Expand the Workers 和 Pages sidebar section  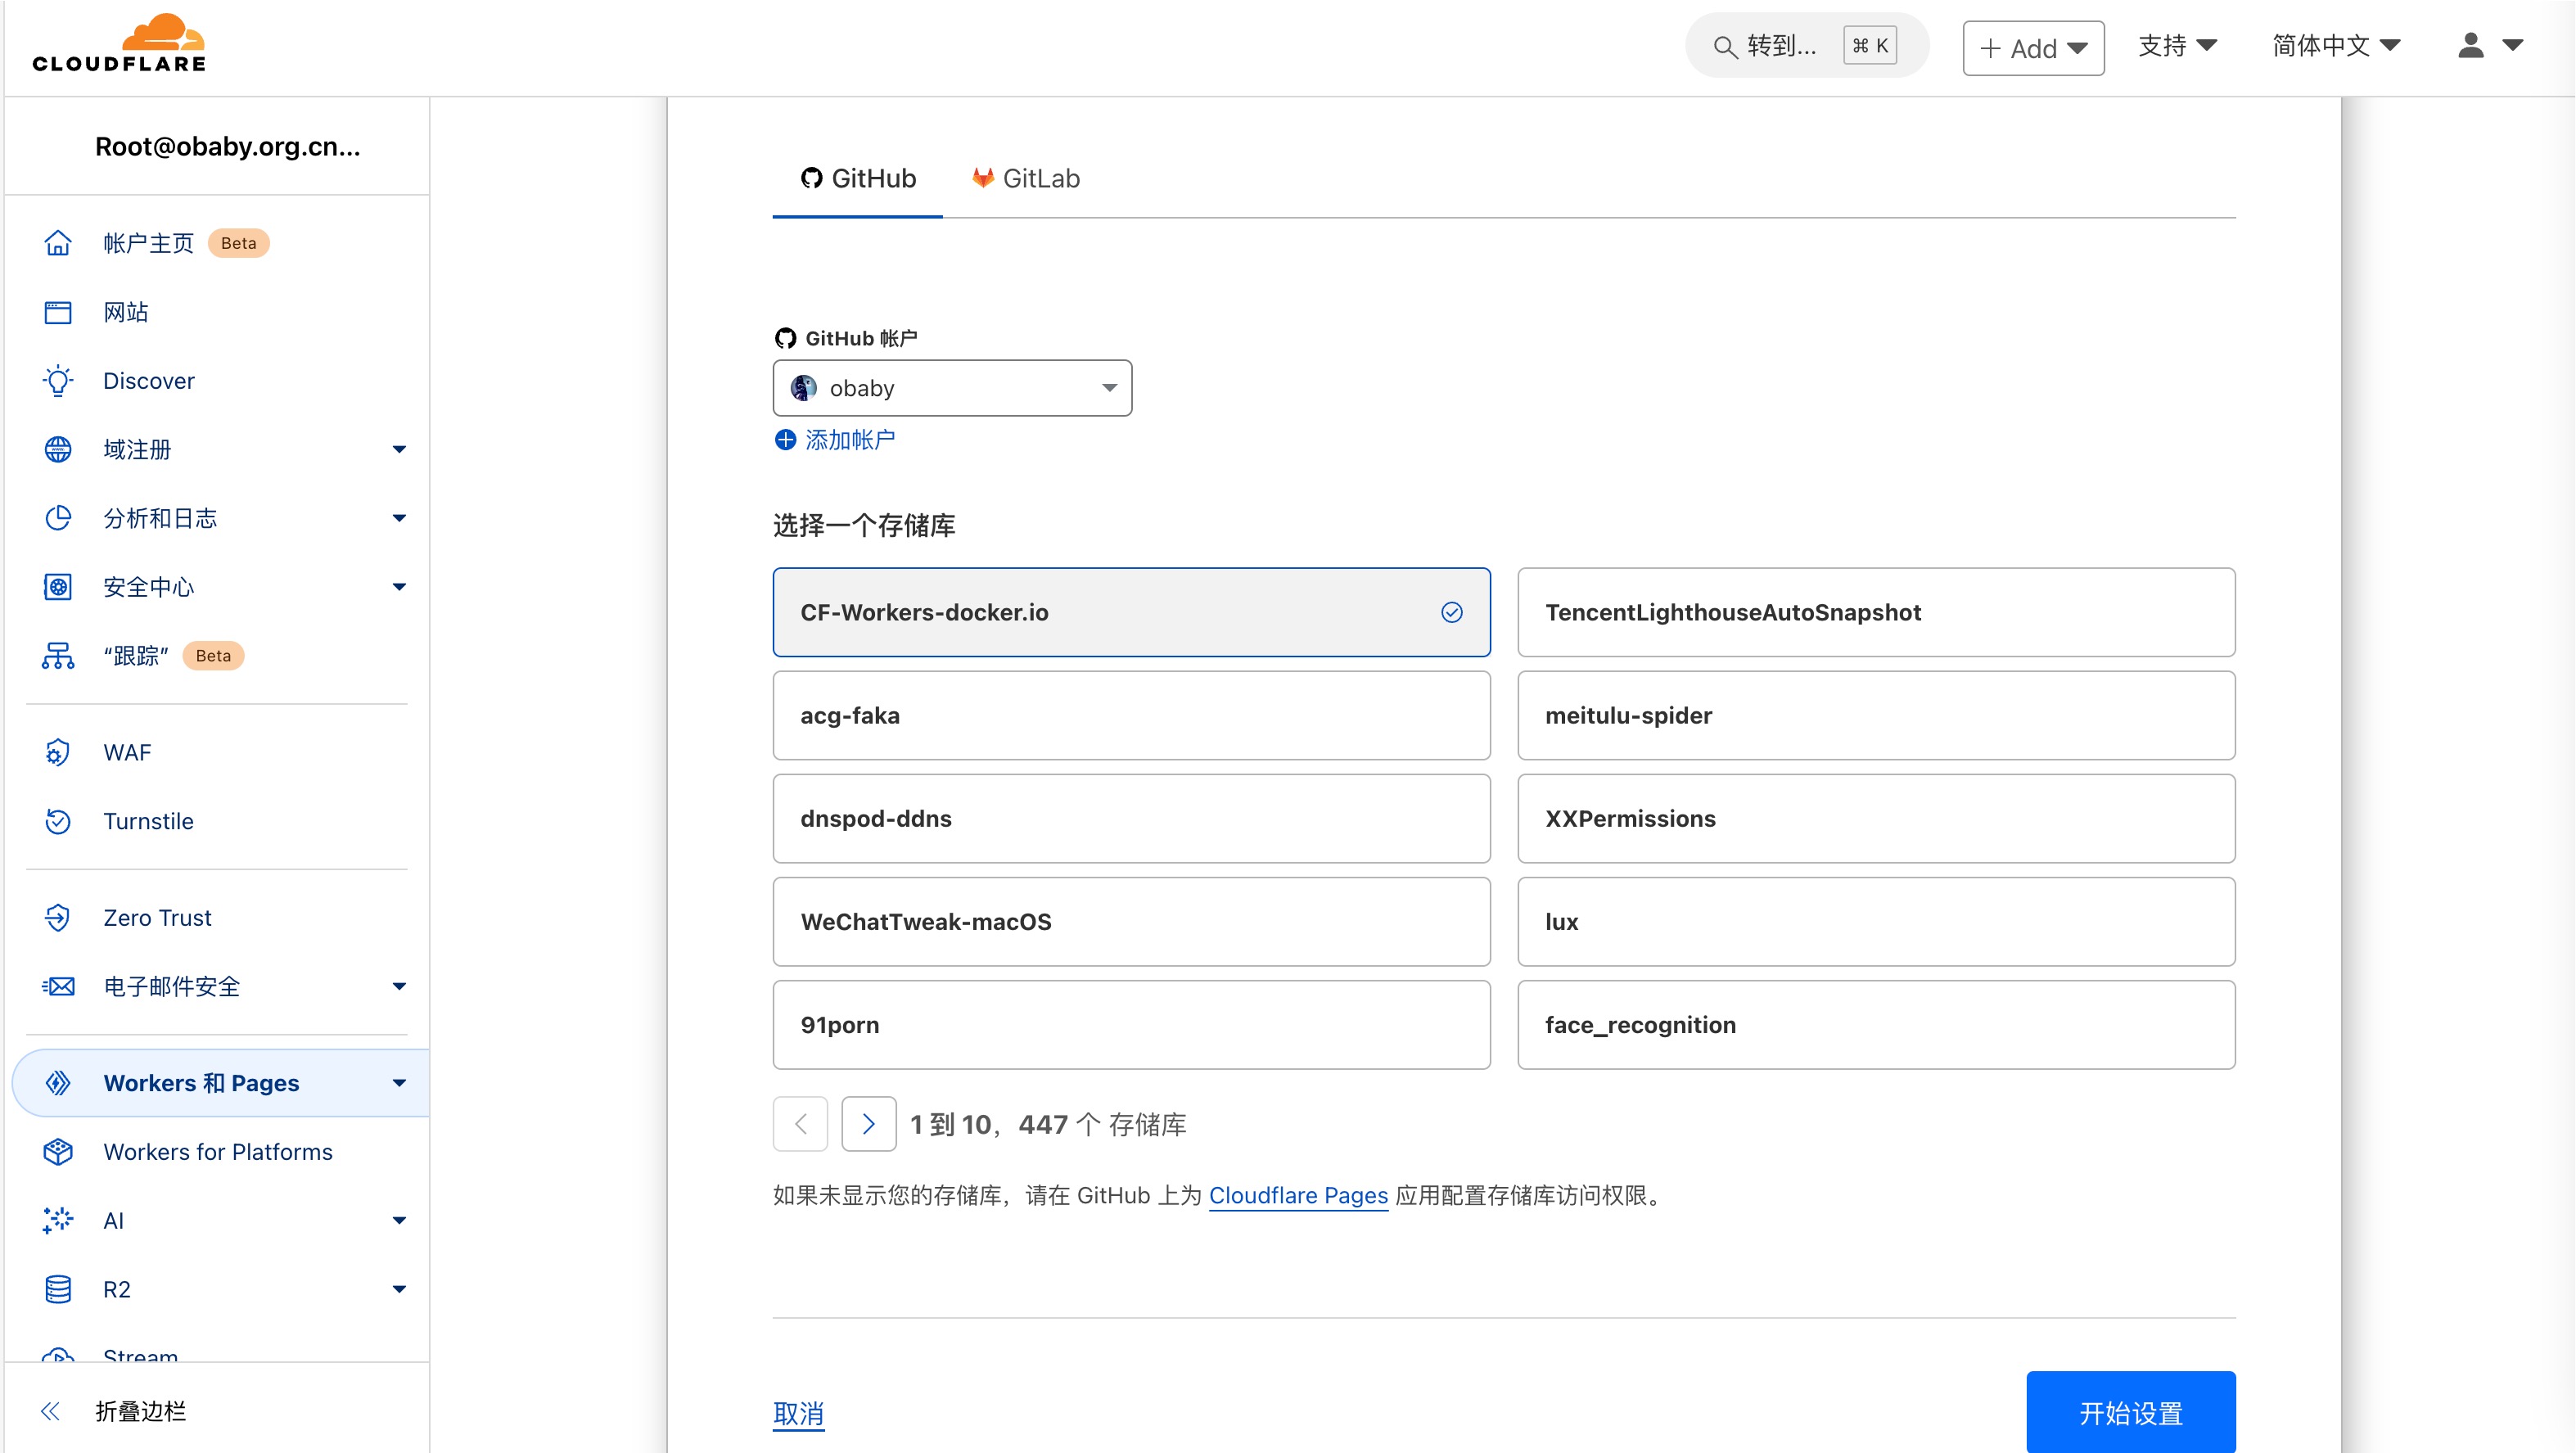[399, 1083]
